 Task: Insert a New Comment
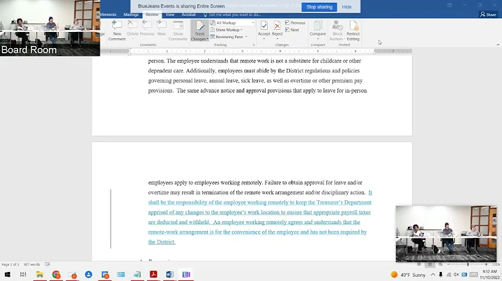click(x=117, y=31)
